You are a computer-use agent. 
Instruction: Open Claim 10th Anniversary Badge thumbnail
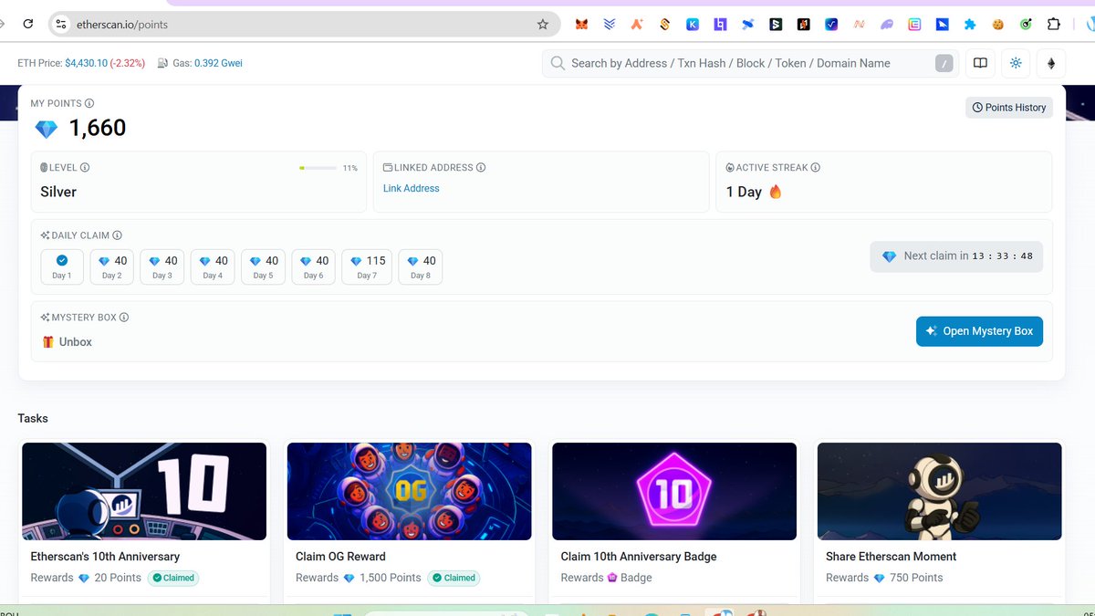pyautogui.click(x=674, y=491)
